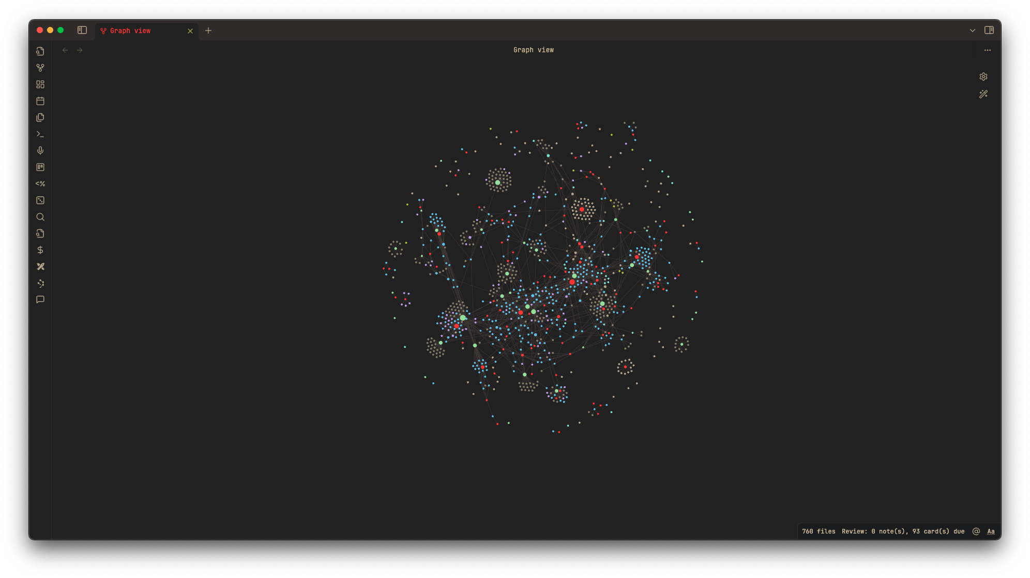The height and width of the screenshot is (578, 1030).
Task: Toggle the left sidebar panel
Action: coord(82,30)
